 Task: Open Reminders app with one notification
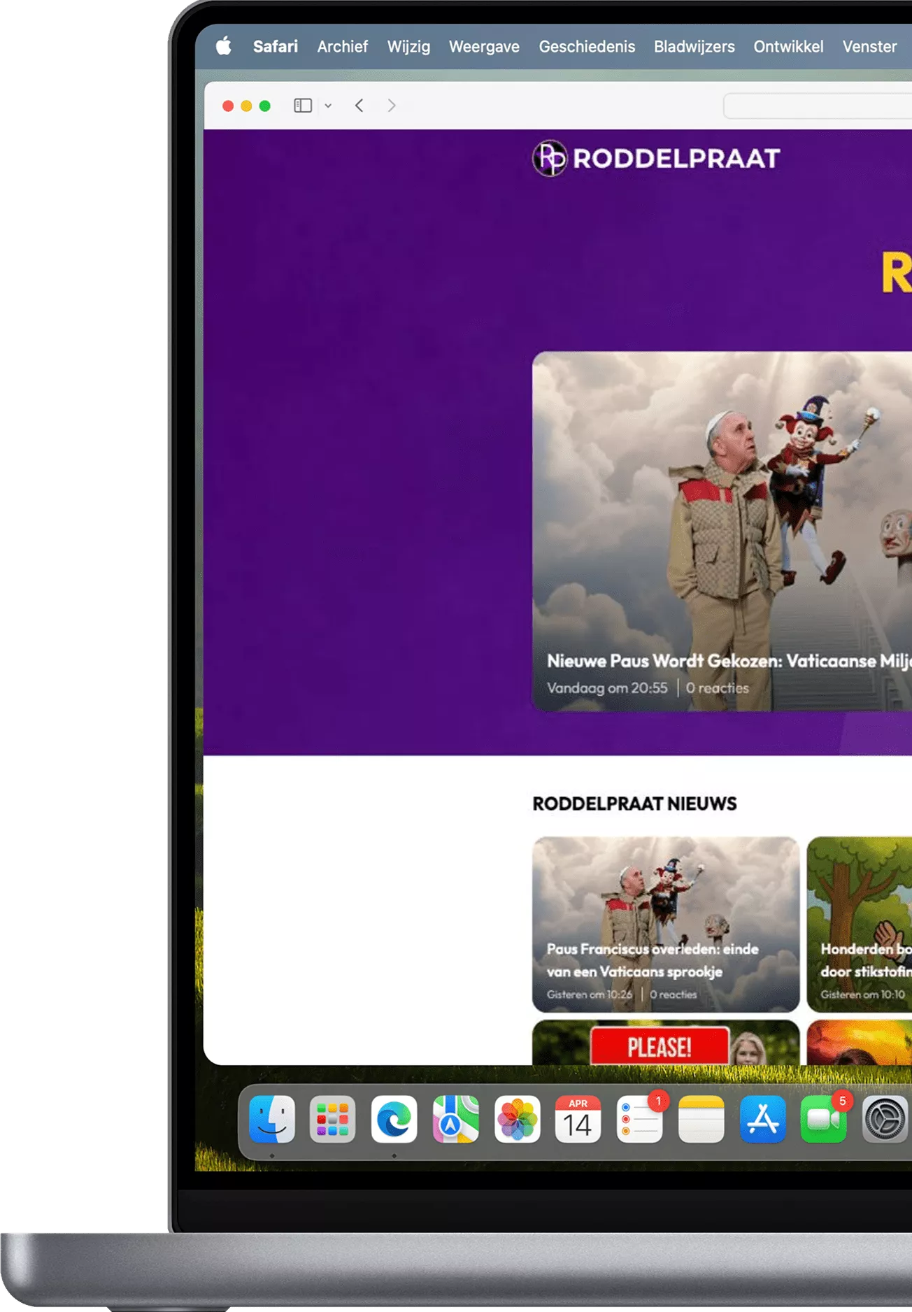639,1120
